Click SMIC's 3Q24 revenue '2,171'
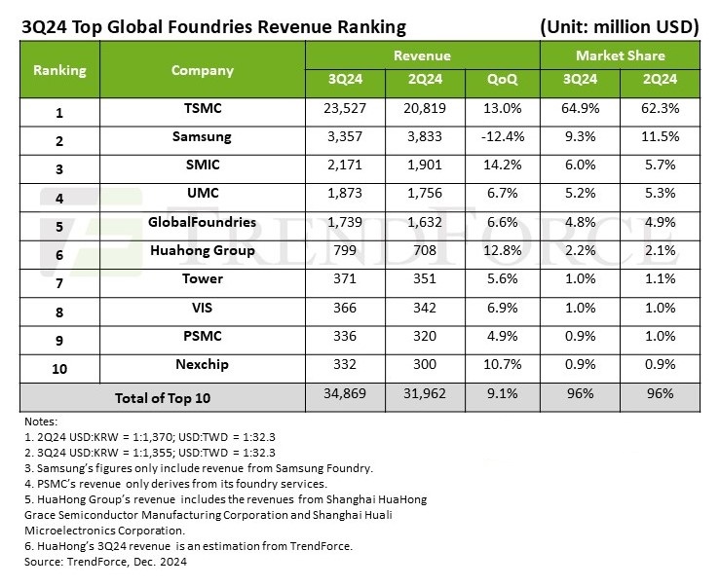The image size is (720, 587). tap(345, 165)
